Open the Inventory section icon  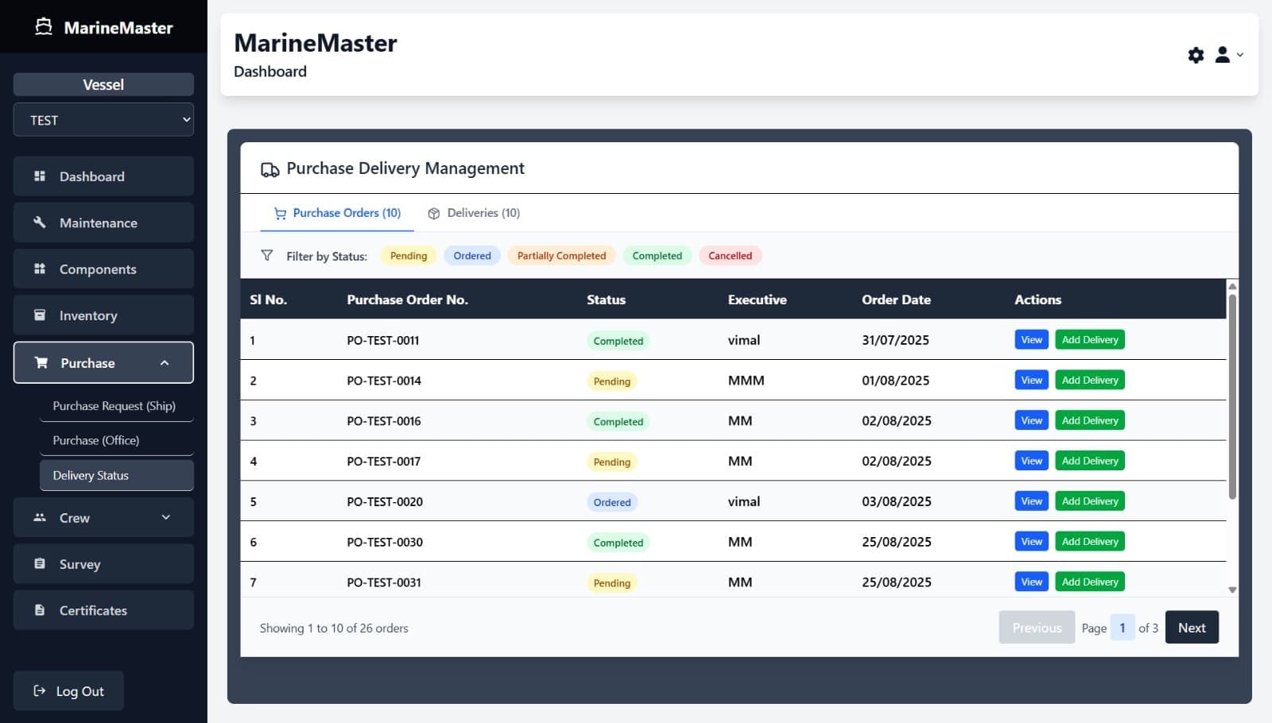[x=39, y=315]
